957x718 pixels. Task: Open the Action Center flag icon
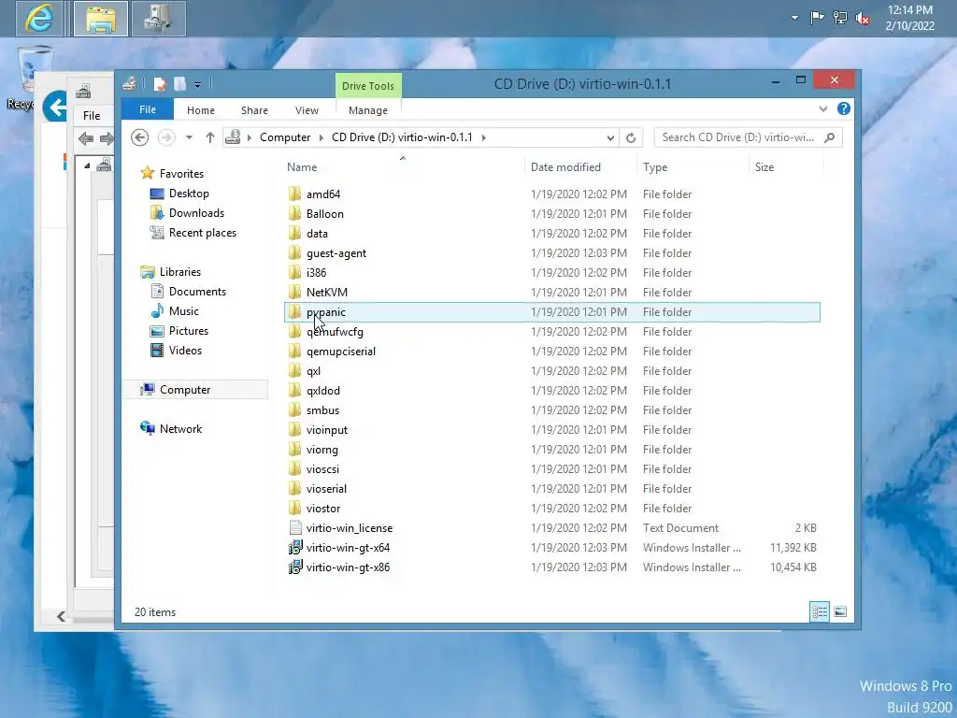point(817,18)
